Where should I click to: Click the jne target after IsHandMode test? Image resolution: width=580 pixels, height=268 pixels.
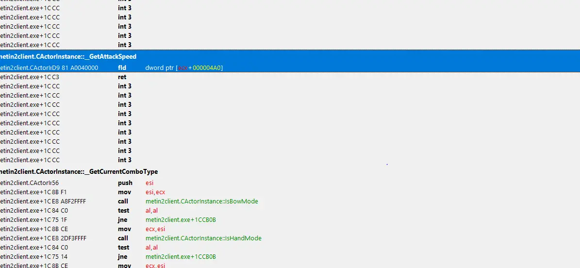181,257
